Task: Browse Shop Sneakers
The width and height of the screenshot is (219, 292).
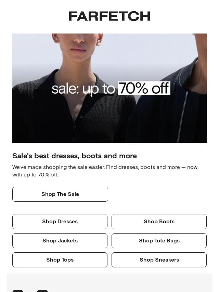Action: coord(159,260)
